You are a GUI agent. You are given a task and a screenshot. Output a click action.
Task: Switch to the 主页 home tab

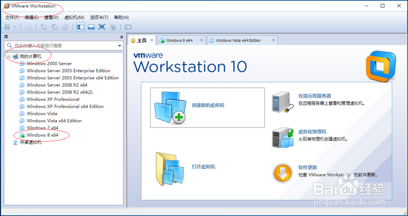[142, 40]
